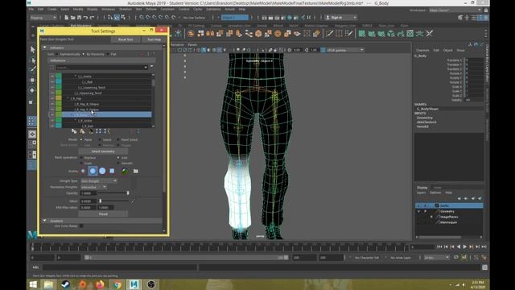Image resolution: width=515 pixels, height=290 pixels.
Task: Click the create new layer icon in layer editor
Action: [473, 198]
